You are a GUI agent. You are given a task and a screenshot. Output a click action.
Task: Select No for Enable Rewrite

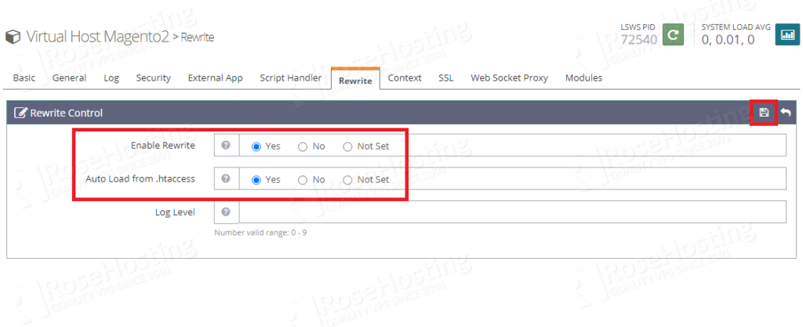(303, 146)
